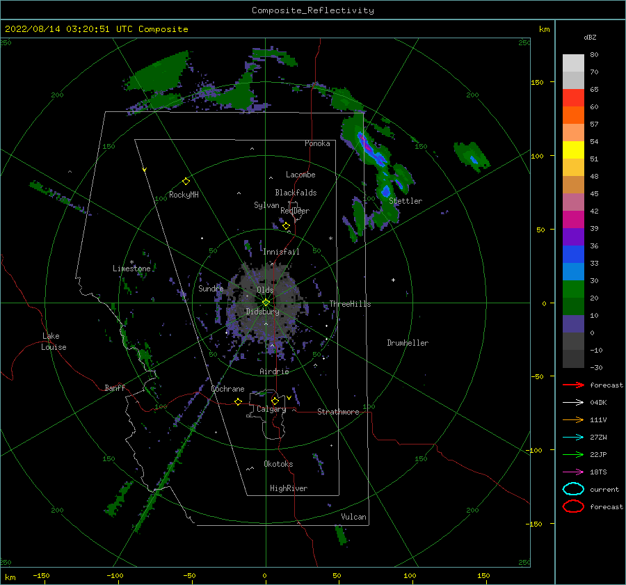Click the Sylvan label

[x=266, y=205]
